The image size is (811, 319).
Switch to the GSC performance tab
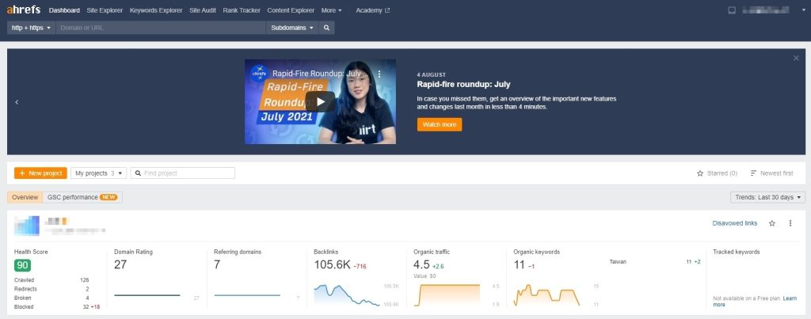point(82,198)
